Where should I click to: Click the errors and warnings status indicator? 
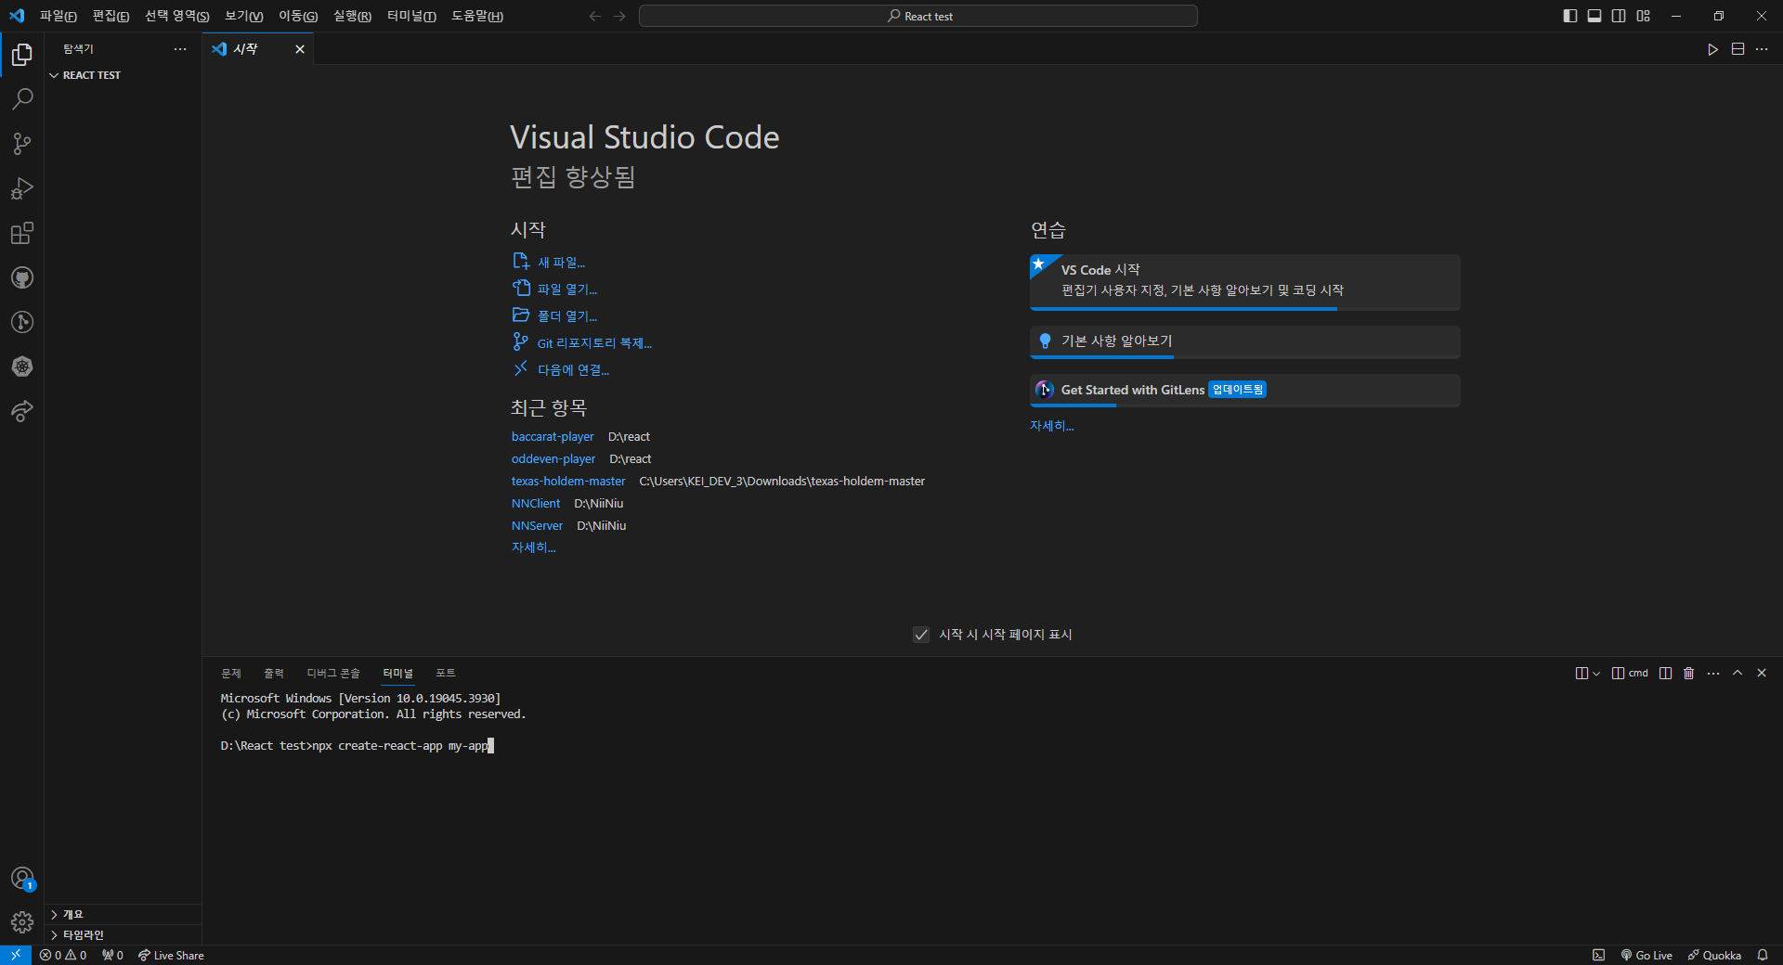pos(63,955)
